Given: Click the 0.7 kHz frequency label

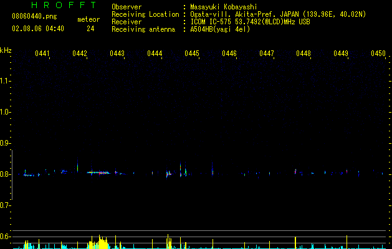Looking at the screenshot, I should tap(6, 205).
